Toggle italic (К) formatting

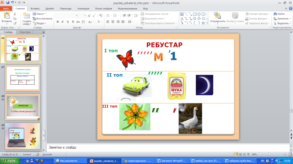[63, 22]
